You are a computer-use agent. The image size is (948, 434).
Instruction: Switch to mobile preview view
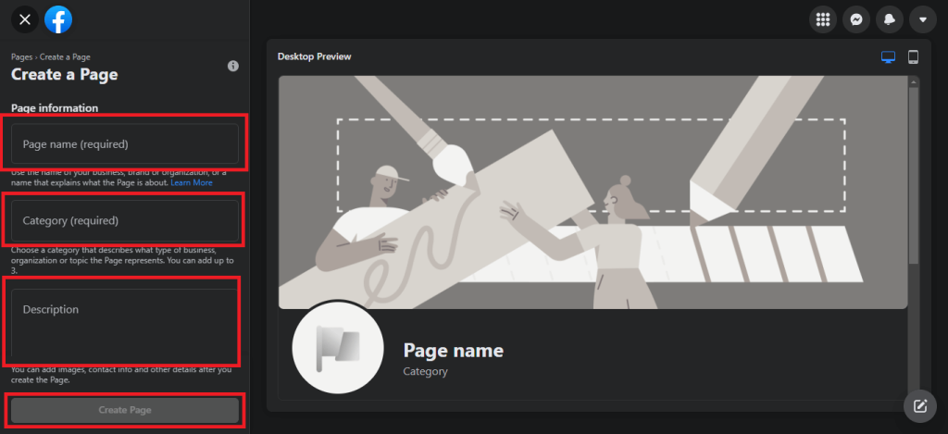(913, 56)
